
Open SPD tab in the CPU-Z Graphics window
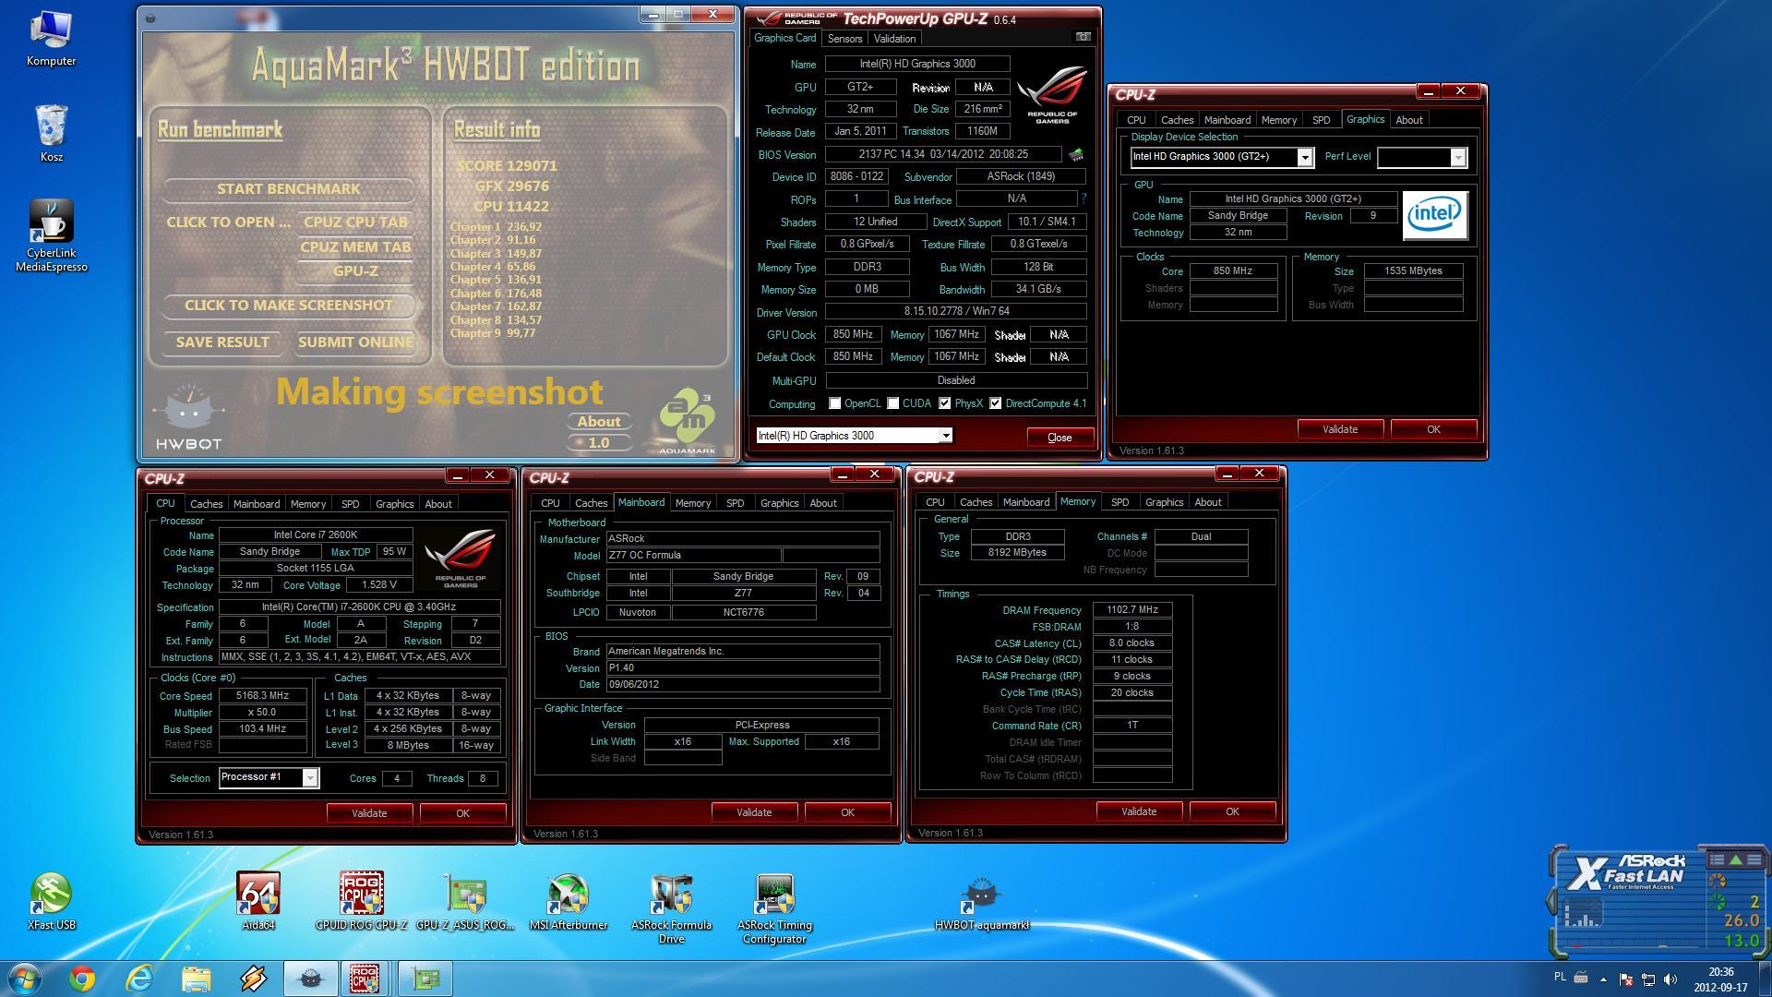tap(1321, 120)
